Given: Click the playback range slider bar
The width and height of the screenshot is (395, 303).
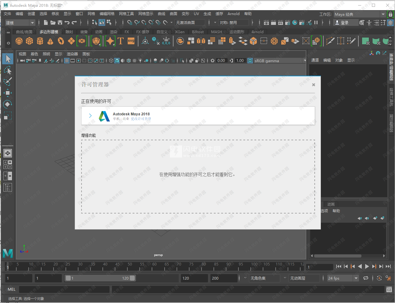Looking at the screenshot, I should pos(100,278).
